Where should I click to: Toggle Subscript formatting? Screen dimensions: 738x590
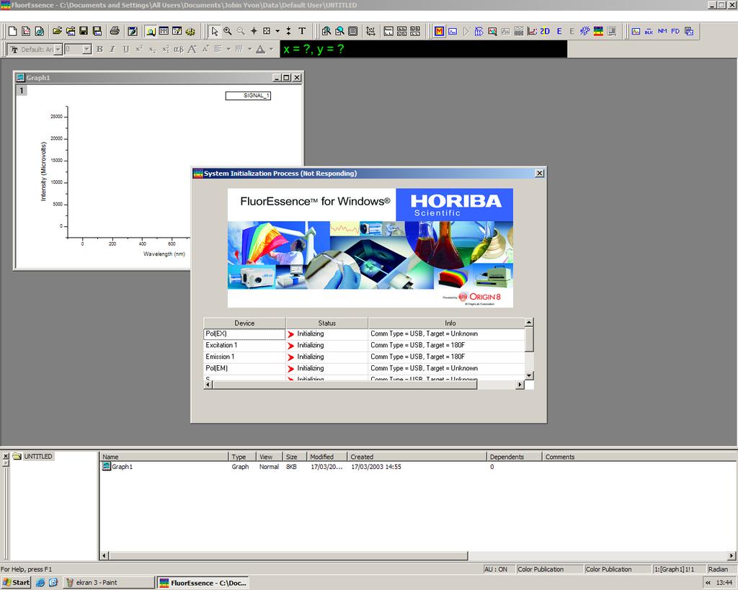coord(152,49)
